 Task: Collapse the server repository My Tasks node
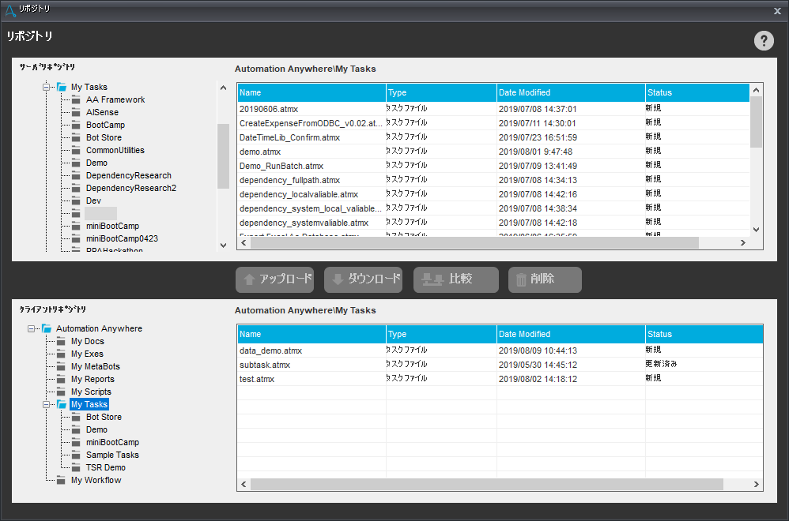point(47,88)
